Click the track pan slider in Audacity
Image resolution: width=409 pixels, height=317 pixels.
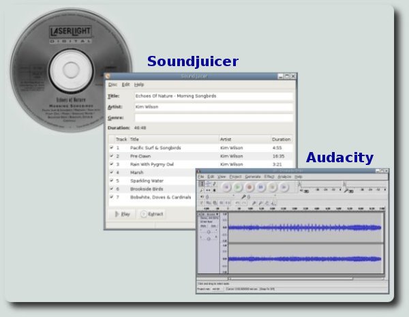[x=209, y=239]
